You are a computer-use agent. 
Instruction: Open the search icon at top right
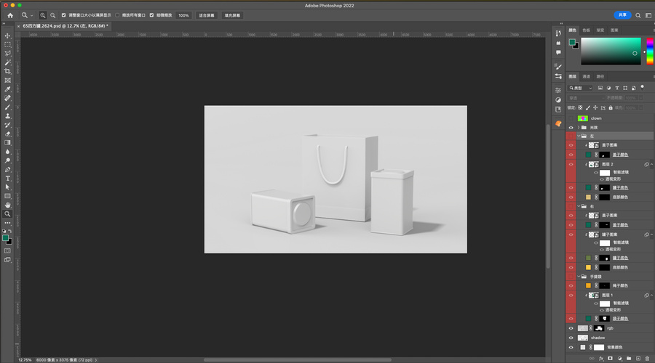pyautogui.click(x=638, y=15)
